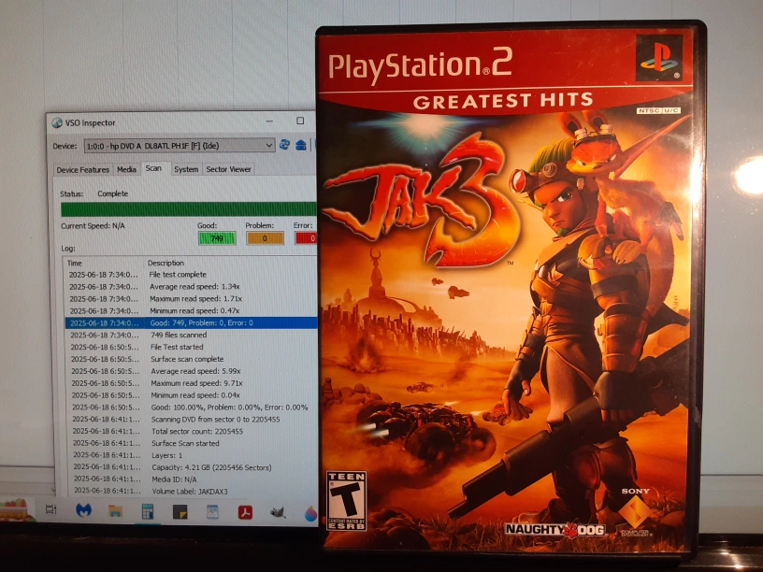
Task: Click the orange Problem count indicator
Action: 265,238
